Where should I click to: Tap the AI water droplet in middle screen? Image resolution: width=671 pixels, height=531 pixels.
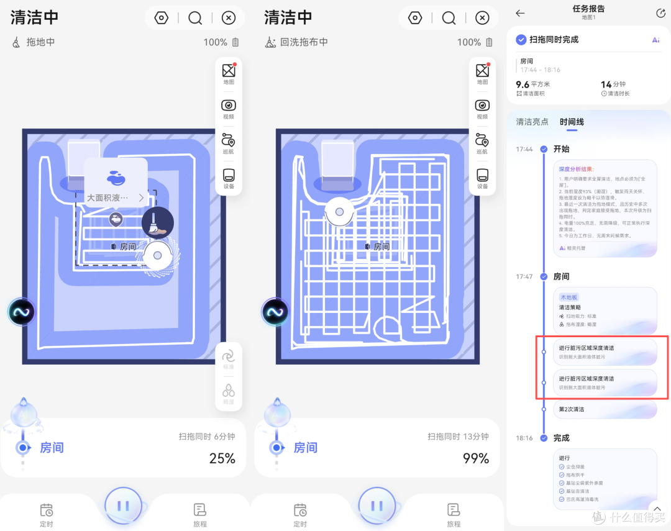click(x=277, y=414)
